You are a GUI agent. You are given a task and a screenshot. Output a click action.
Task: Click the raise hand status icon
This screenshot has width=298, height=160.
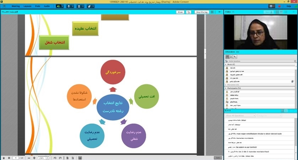pyautogui.click(x=89, y=6)
